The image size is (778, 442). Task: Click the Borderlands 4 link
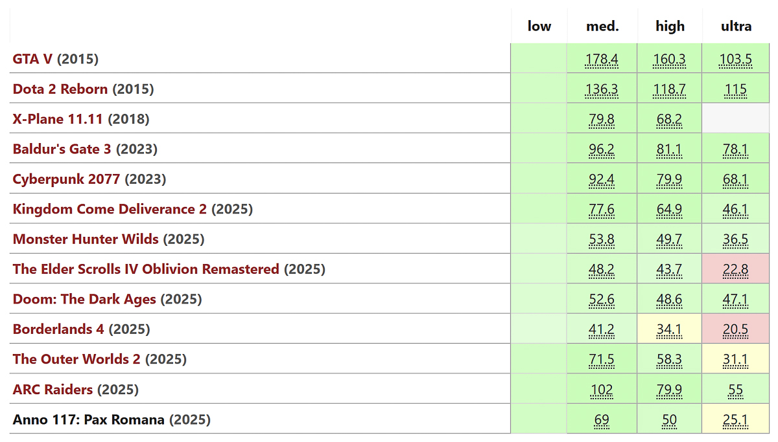(x=58, y=329)
